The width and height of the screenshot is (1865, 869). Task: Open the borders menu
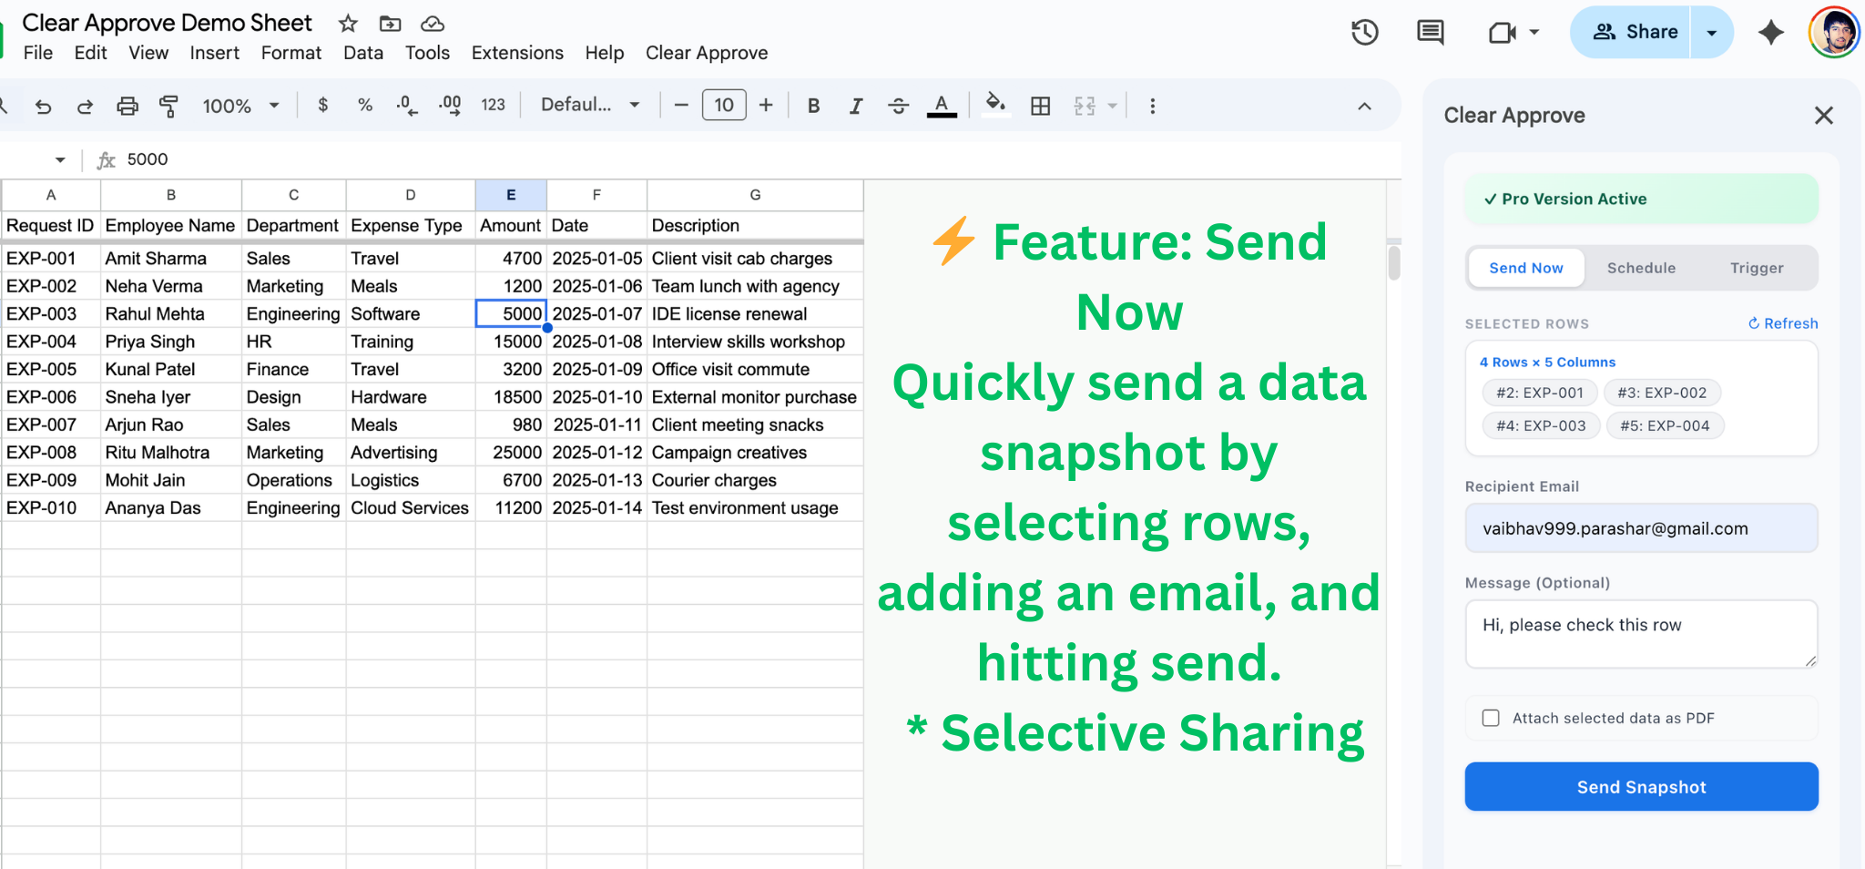pos(1041,105)
